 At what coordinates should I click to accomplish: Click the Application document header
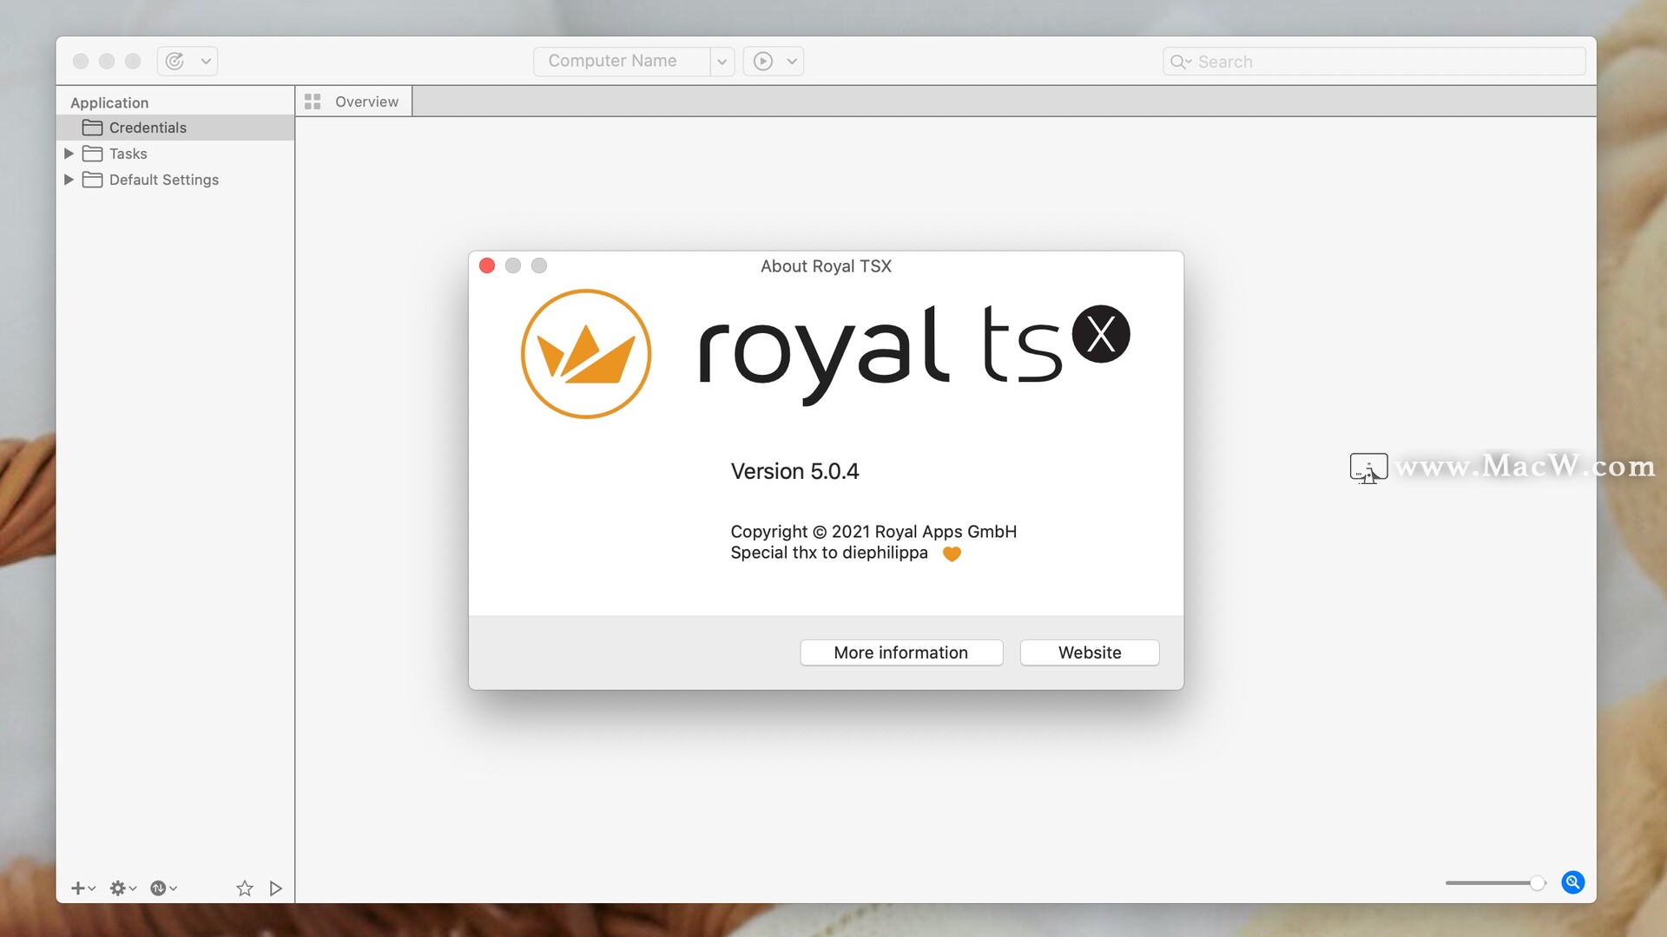click(109, 102)
